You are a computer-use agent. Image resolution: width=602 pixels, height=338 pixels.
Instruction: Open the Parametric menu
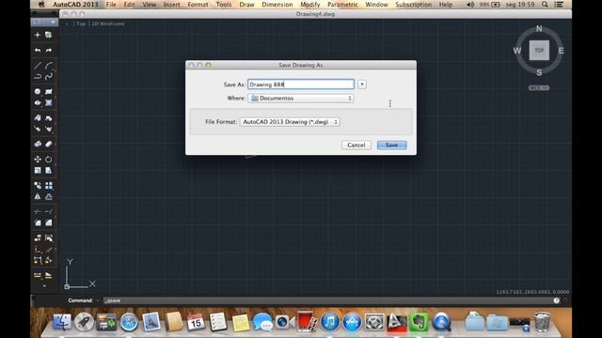(x=342, y=5)
